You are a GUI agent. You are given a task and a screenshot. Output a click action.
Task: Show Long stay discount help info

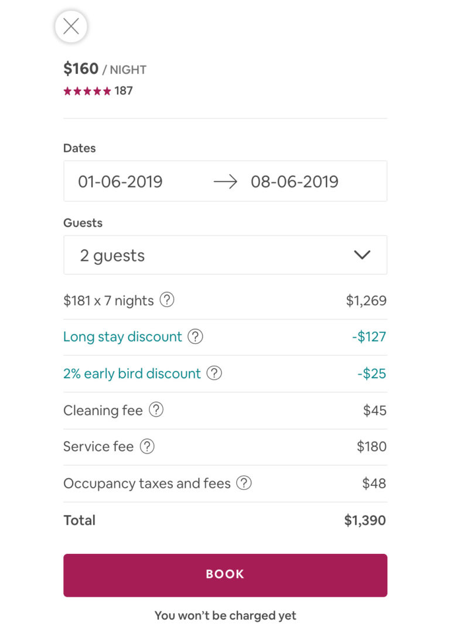click(195, 336)
